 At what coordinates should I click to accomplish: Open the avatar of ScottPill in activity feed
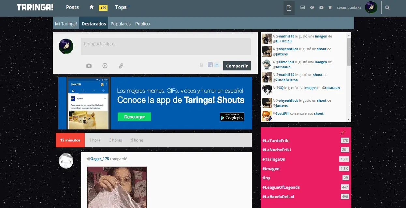coord(267,116)
